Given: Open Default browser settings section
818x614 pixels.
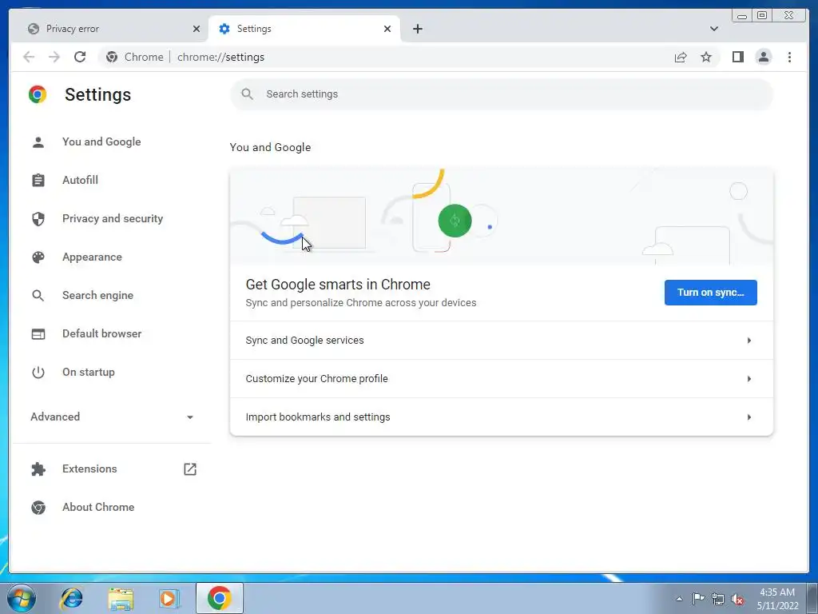Looking at the screenshot, I should [x=101, y=333].
